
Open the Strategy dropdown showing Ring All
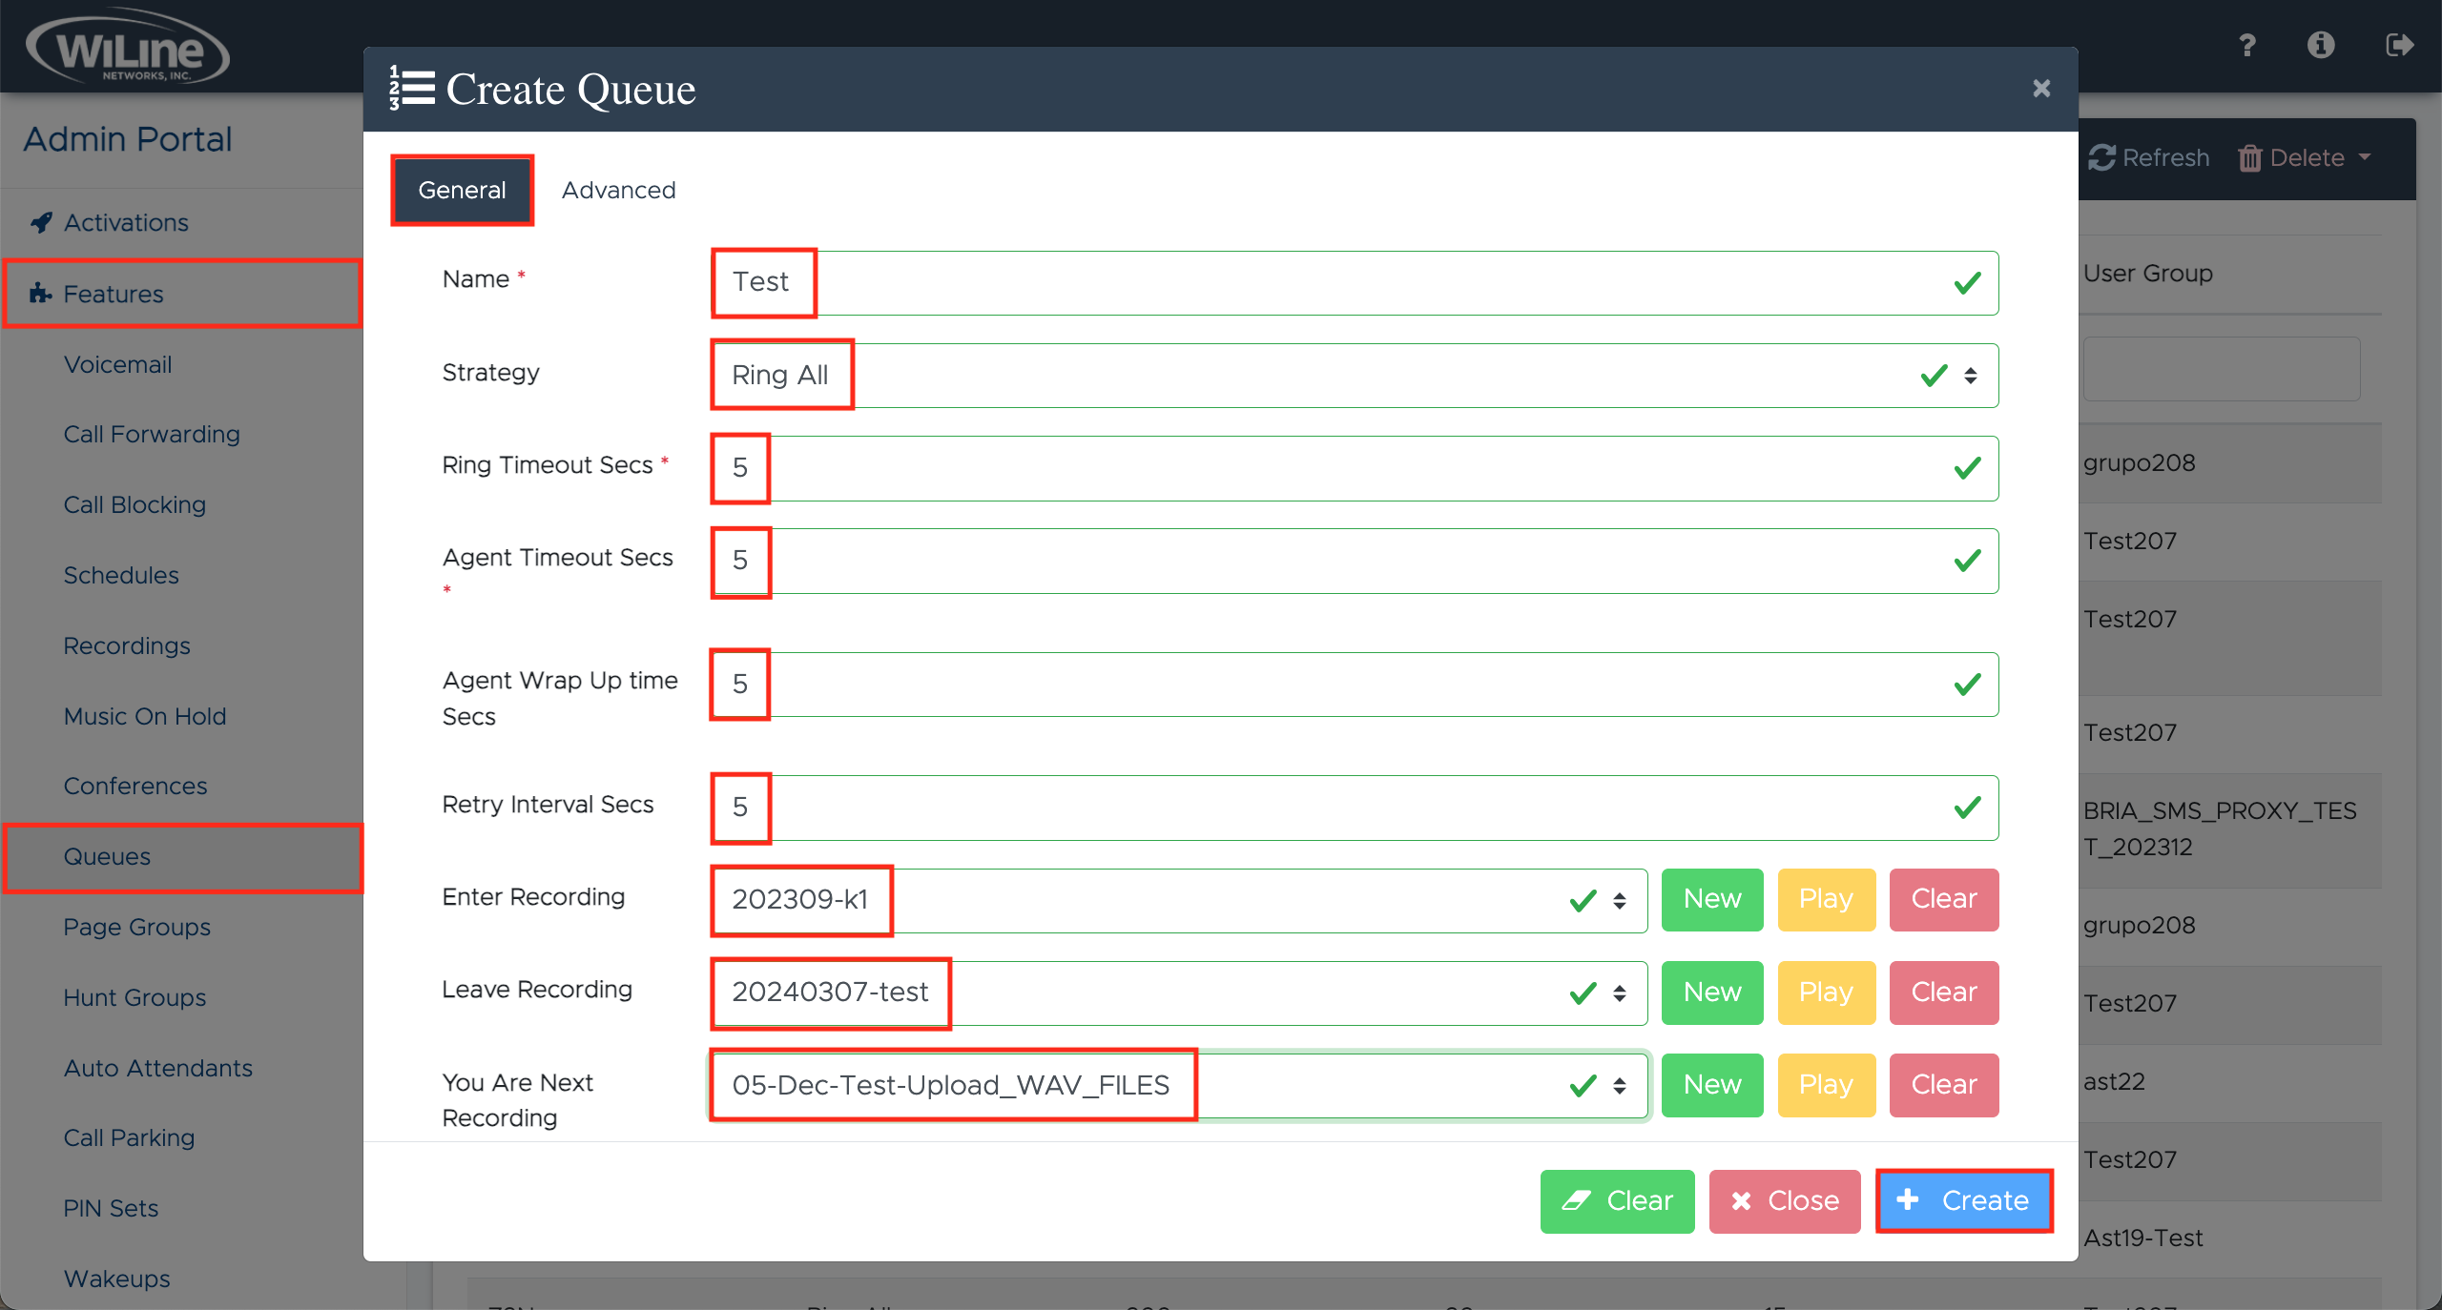tap(1355, 376)
